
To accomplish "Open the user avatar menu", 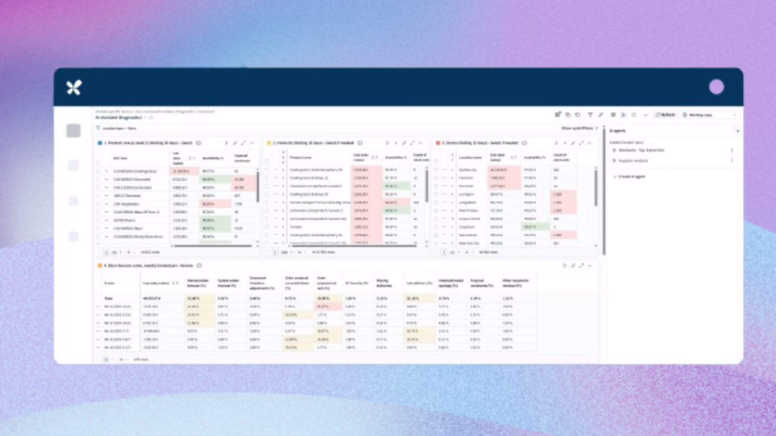I will point(716,87).
